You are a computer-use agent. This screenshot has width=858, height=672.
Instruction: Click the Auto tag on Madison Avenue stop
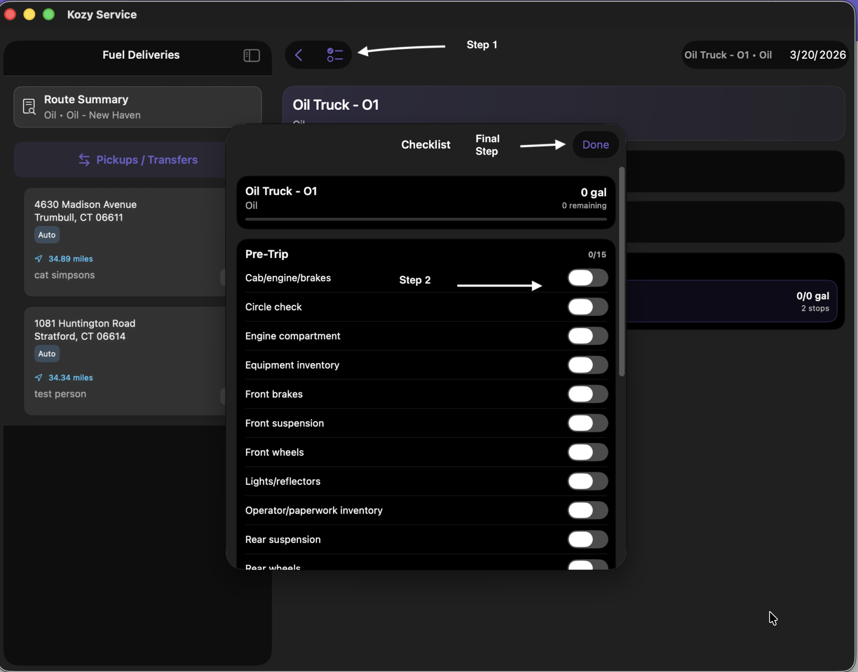[x=47, y=235]
